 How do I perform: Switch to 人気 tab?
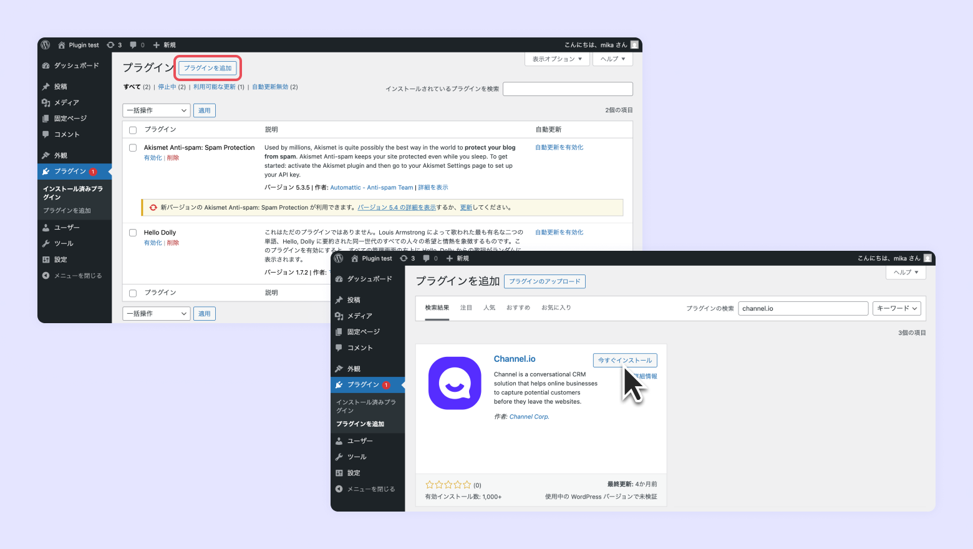tap(490, 308)
